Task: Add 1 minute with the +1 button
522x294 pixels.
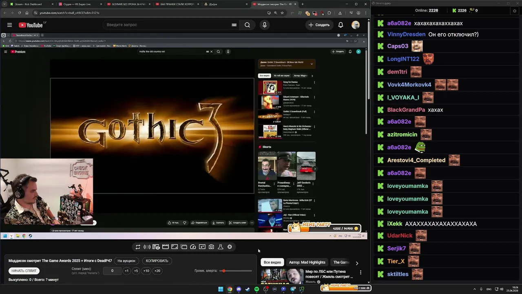Action: click(x=126, y=271)
